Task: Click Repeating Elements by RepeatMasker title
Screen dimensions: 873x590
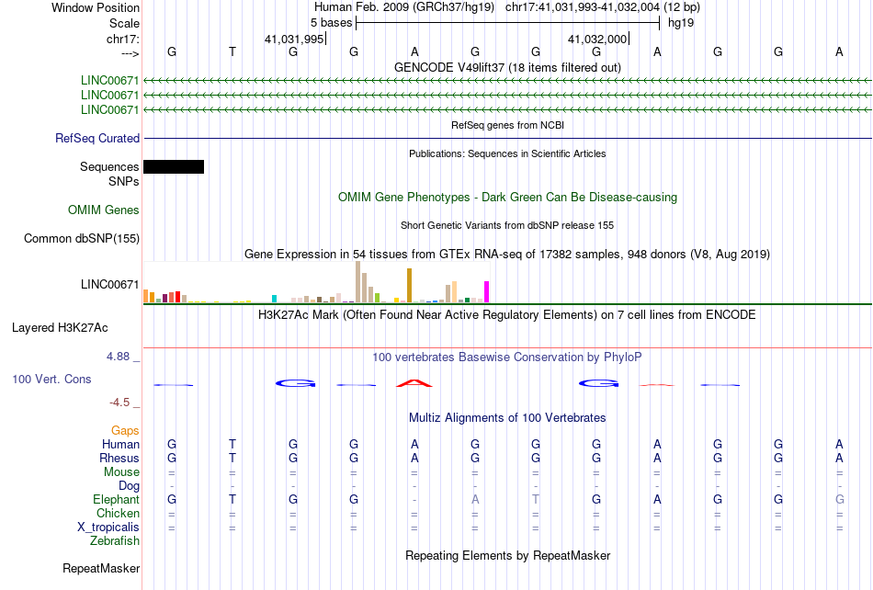Action: pyautogui.click(x=507, y=555)
